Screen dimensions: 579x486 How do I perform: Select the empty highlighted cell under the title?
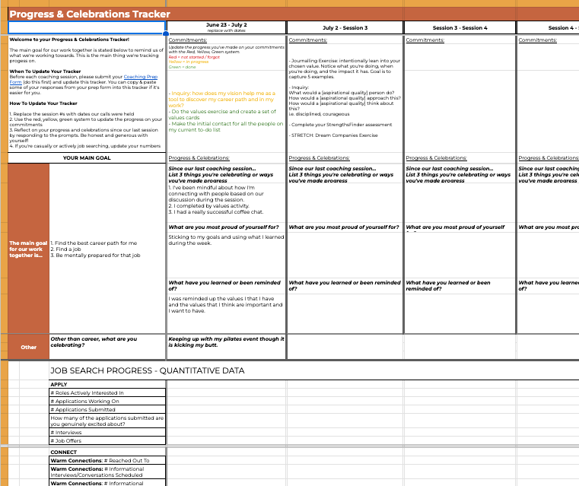pyautogui.click(x=87, y=27)
